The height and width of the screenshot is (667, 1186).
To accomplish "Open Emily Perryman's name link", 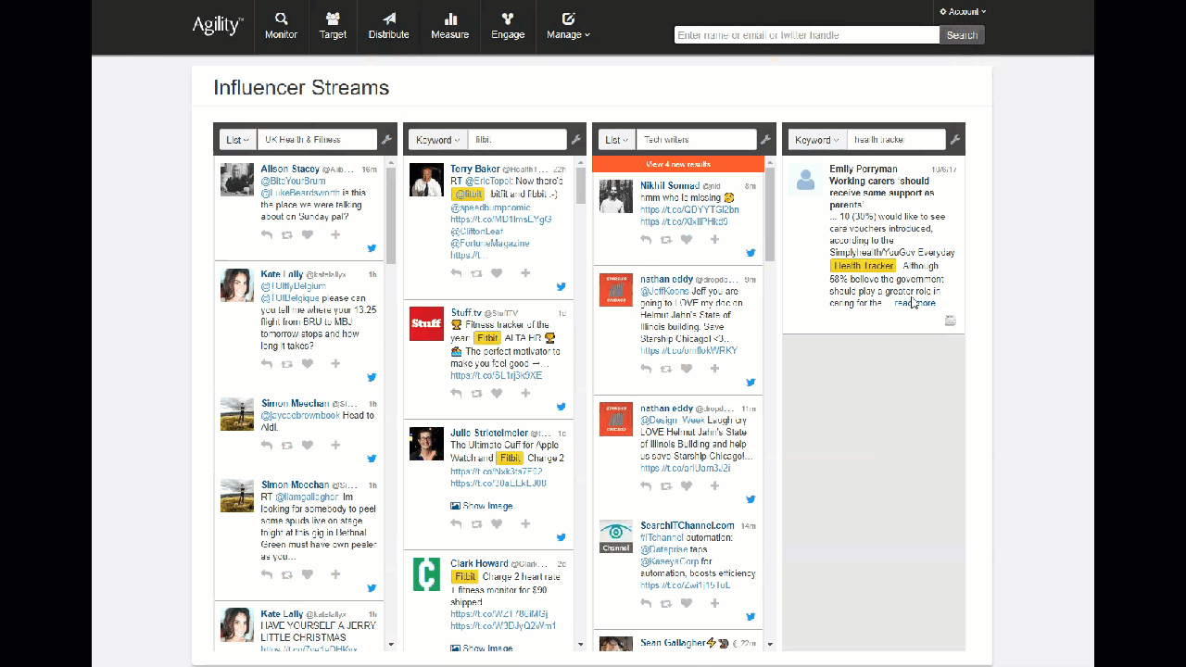I will [x=864, y=170].
